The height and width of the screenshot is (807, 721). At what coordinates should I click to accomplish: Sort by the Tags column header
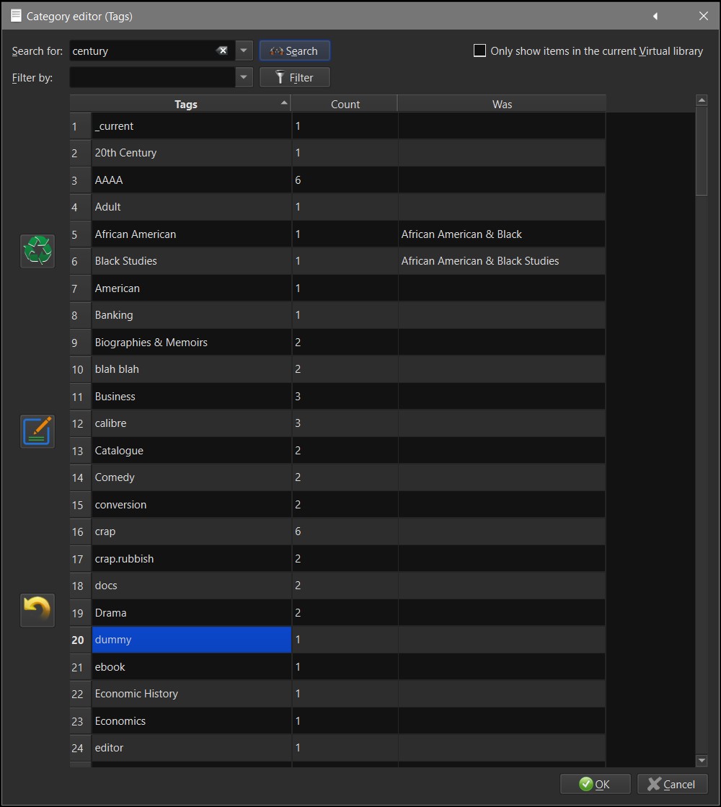pyautogui.click(x=185, y=104)
